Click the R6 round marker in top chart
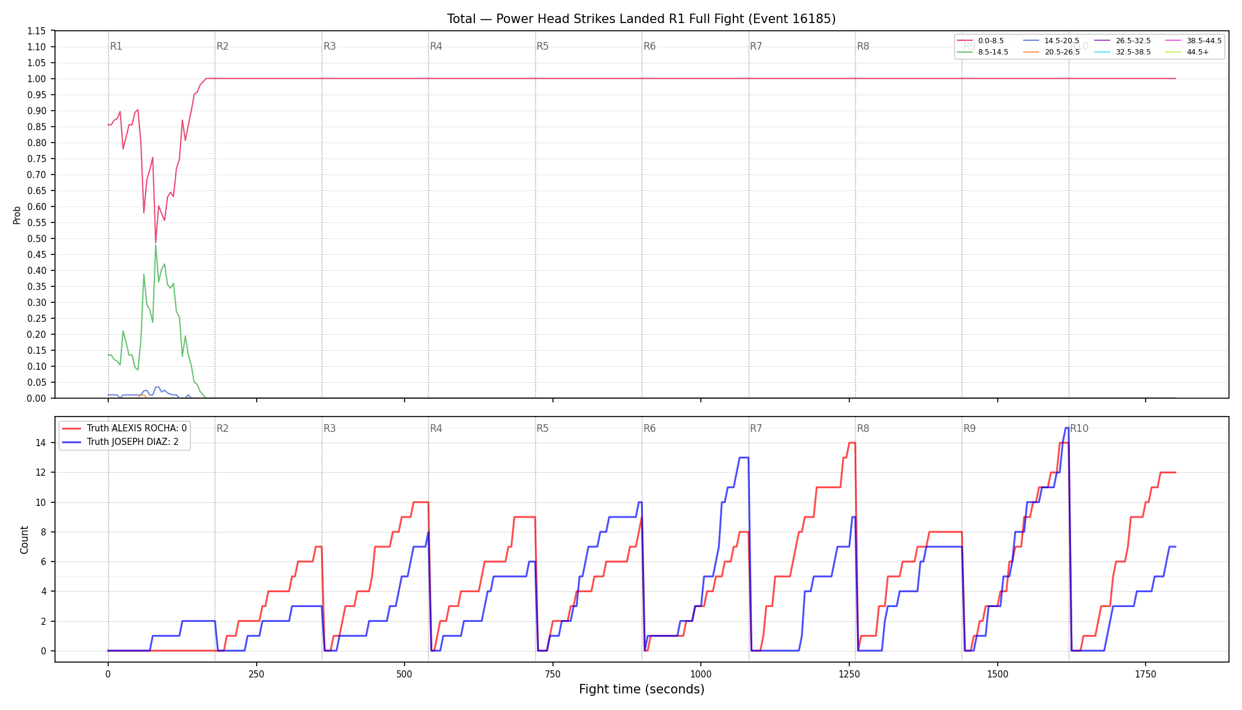Image resolution: width=1242 pixels, height=710 pixels. point(649,46)
